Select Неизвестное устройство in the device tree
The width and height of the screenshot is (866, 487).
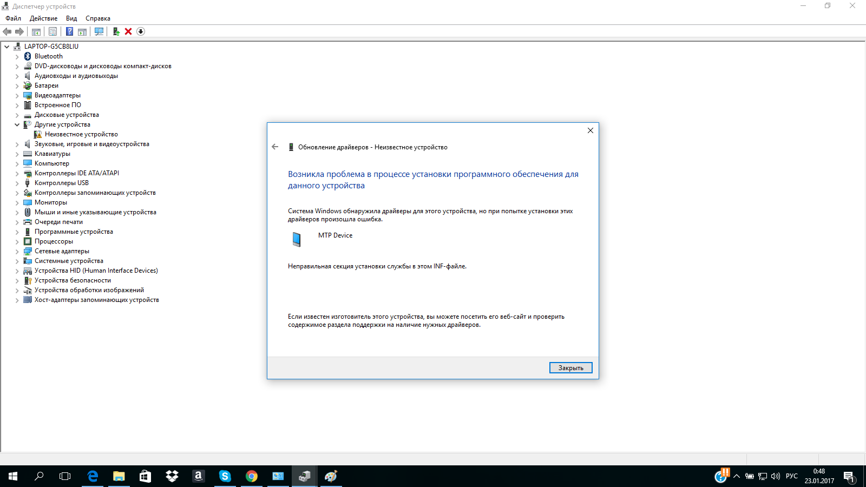(81, 134)
